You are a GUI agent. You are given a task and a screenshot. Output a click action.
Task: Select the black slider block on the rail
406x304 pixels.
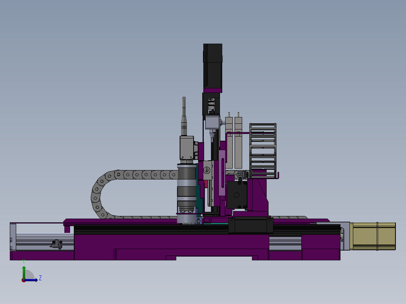[x=251, y=225]
